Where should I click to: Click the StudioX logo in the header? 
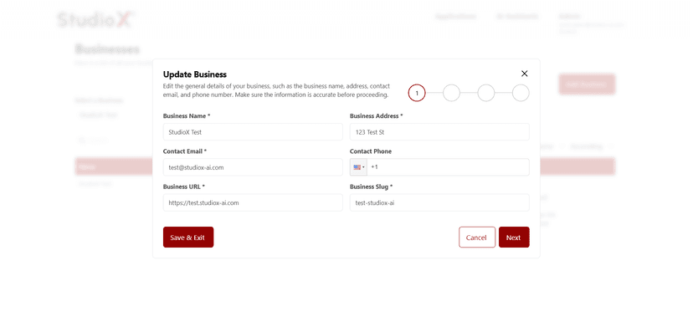pos(95,20)
